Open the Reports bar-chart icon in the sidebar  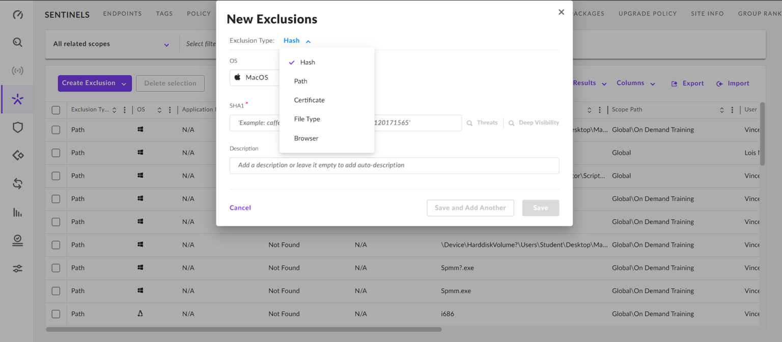[17, 212]
